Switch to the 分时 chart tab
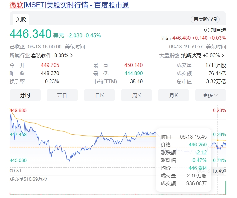 [25, 95]
